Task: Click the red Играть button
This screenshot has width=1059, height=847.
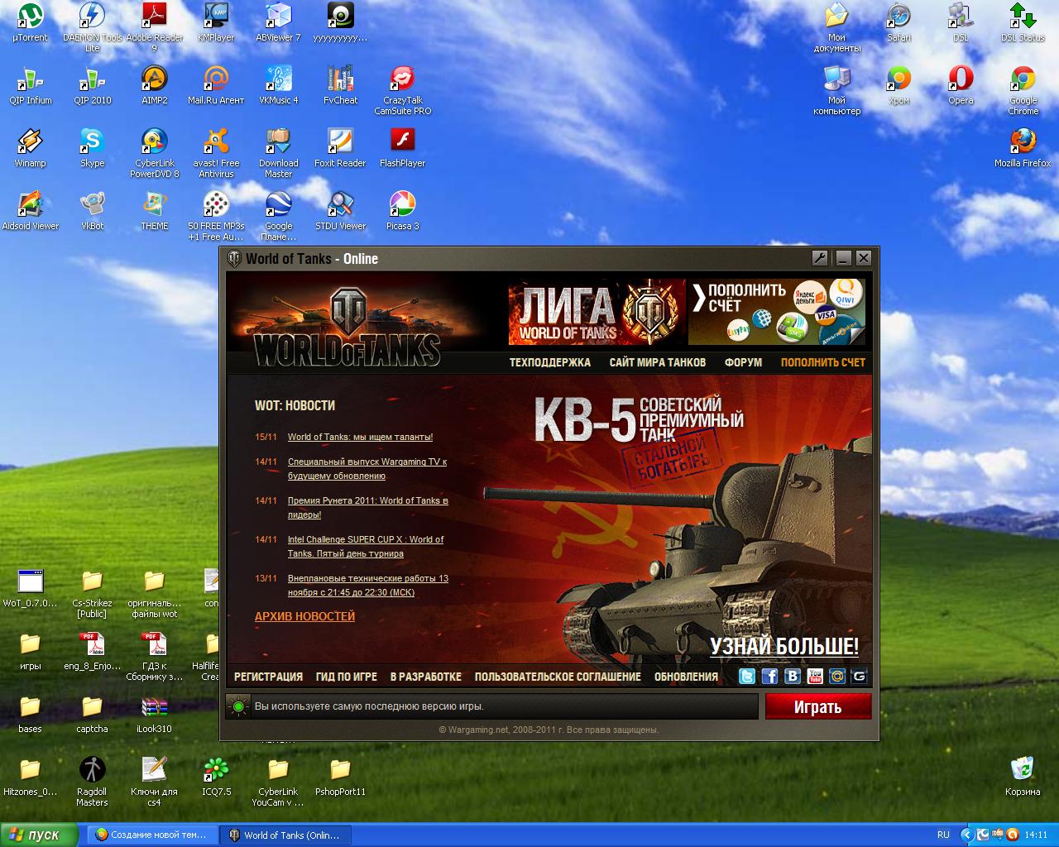Action: pyautogui.click(x=818, y=707)
